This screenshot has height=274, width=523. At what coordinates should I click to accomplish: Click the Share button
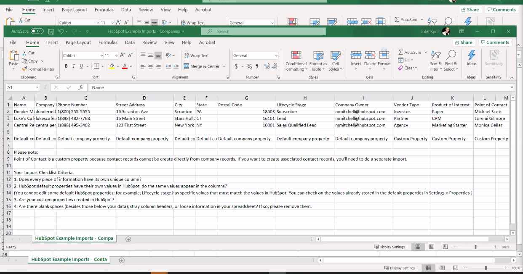point(464,42)
